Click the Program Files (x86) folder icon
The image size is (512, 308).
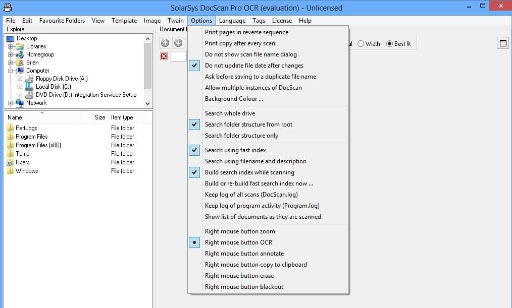click(10, 145)
